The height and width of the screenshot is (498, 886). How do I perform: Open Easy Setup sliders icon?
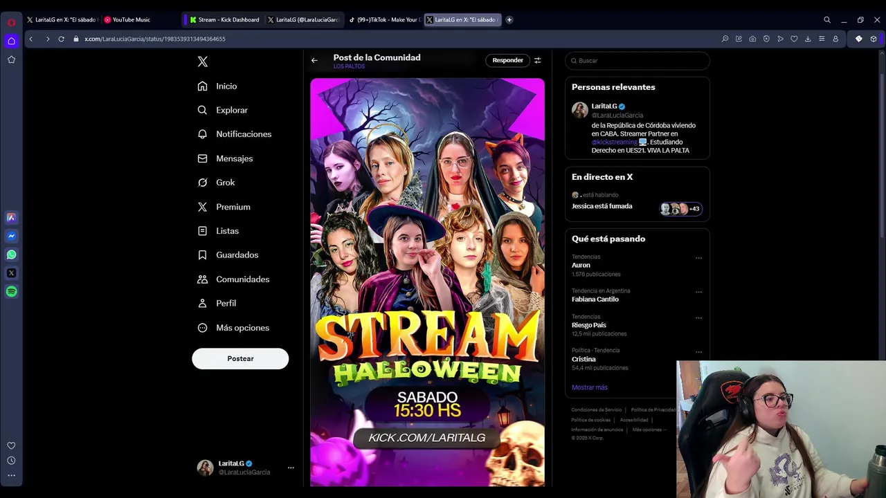[822, 39]
